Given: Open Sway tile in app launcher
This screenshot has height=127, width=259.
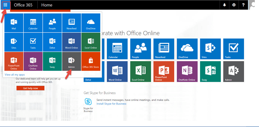Looking at the screenshot, I should pos(52,61).
